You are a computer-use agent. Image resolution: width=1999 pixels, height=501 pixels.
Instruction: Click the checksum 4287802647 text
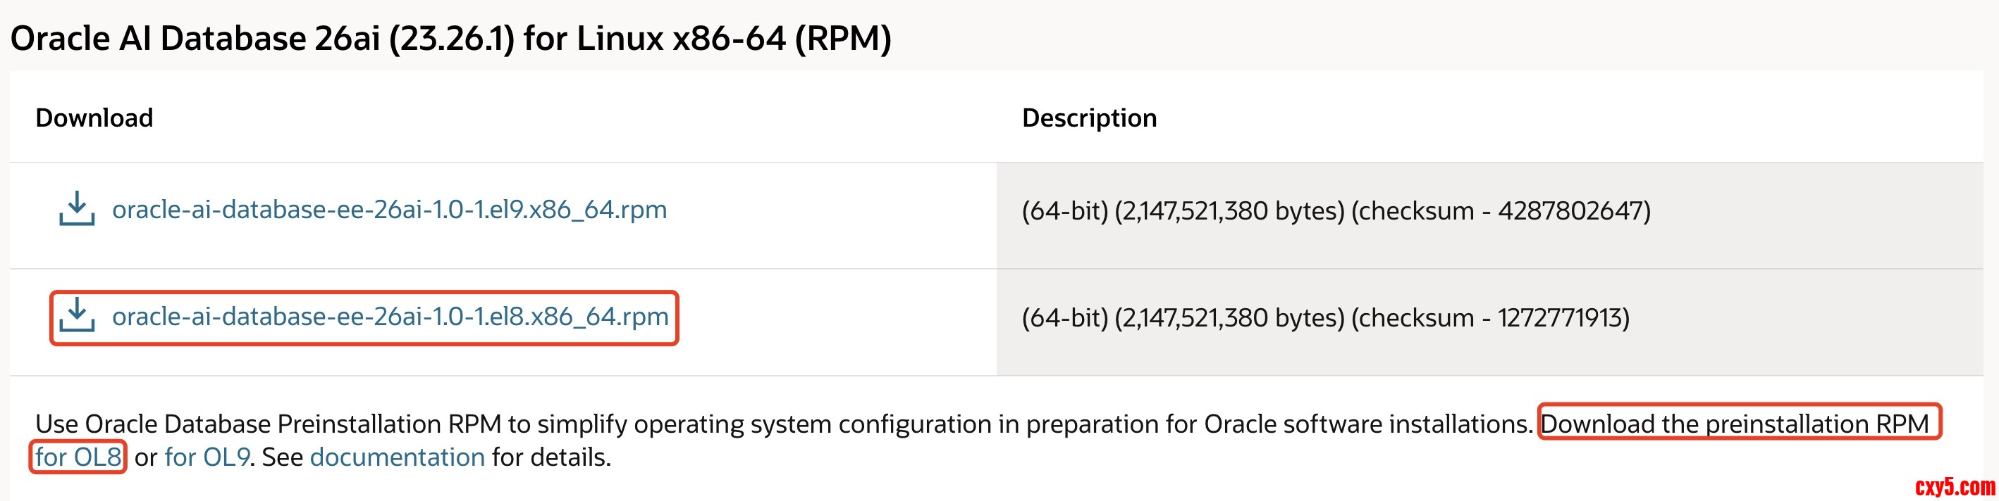click(1573, 210)
